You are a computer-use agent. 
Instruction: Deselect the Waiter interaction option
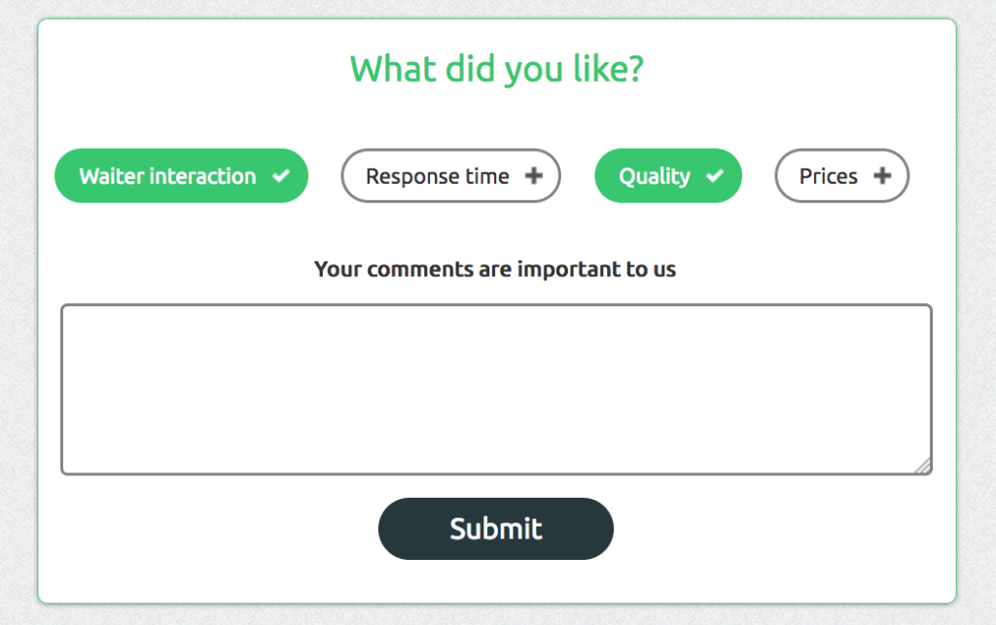pos(181,176)
